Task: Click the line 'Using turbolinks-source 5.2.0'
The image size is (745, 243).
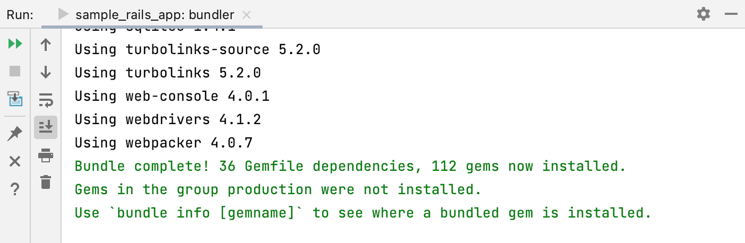Action: coord(197,49)
